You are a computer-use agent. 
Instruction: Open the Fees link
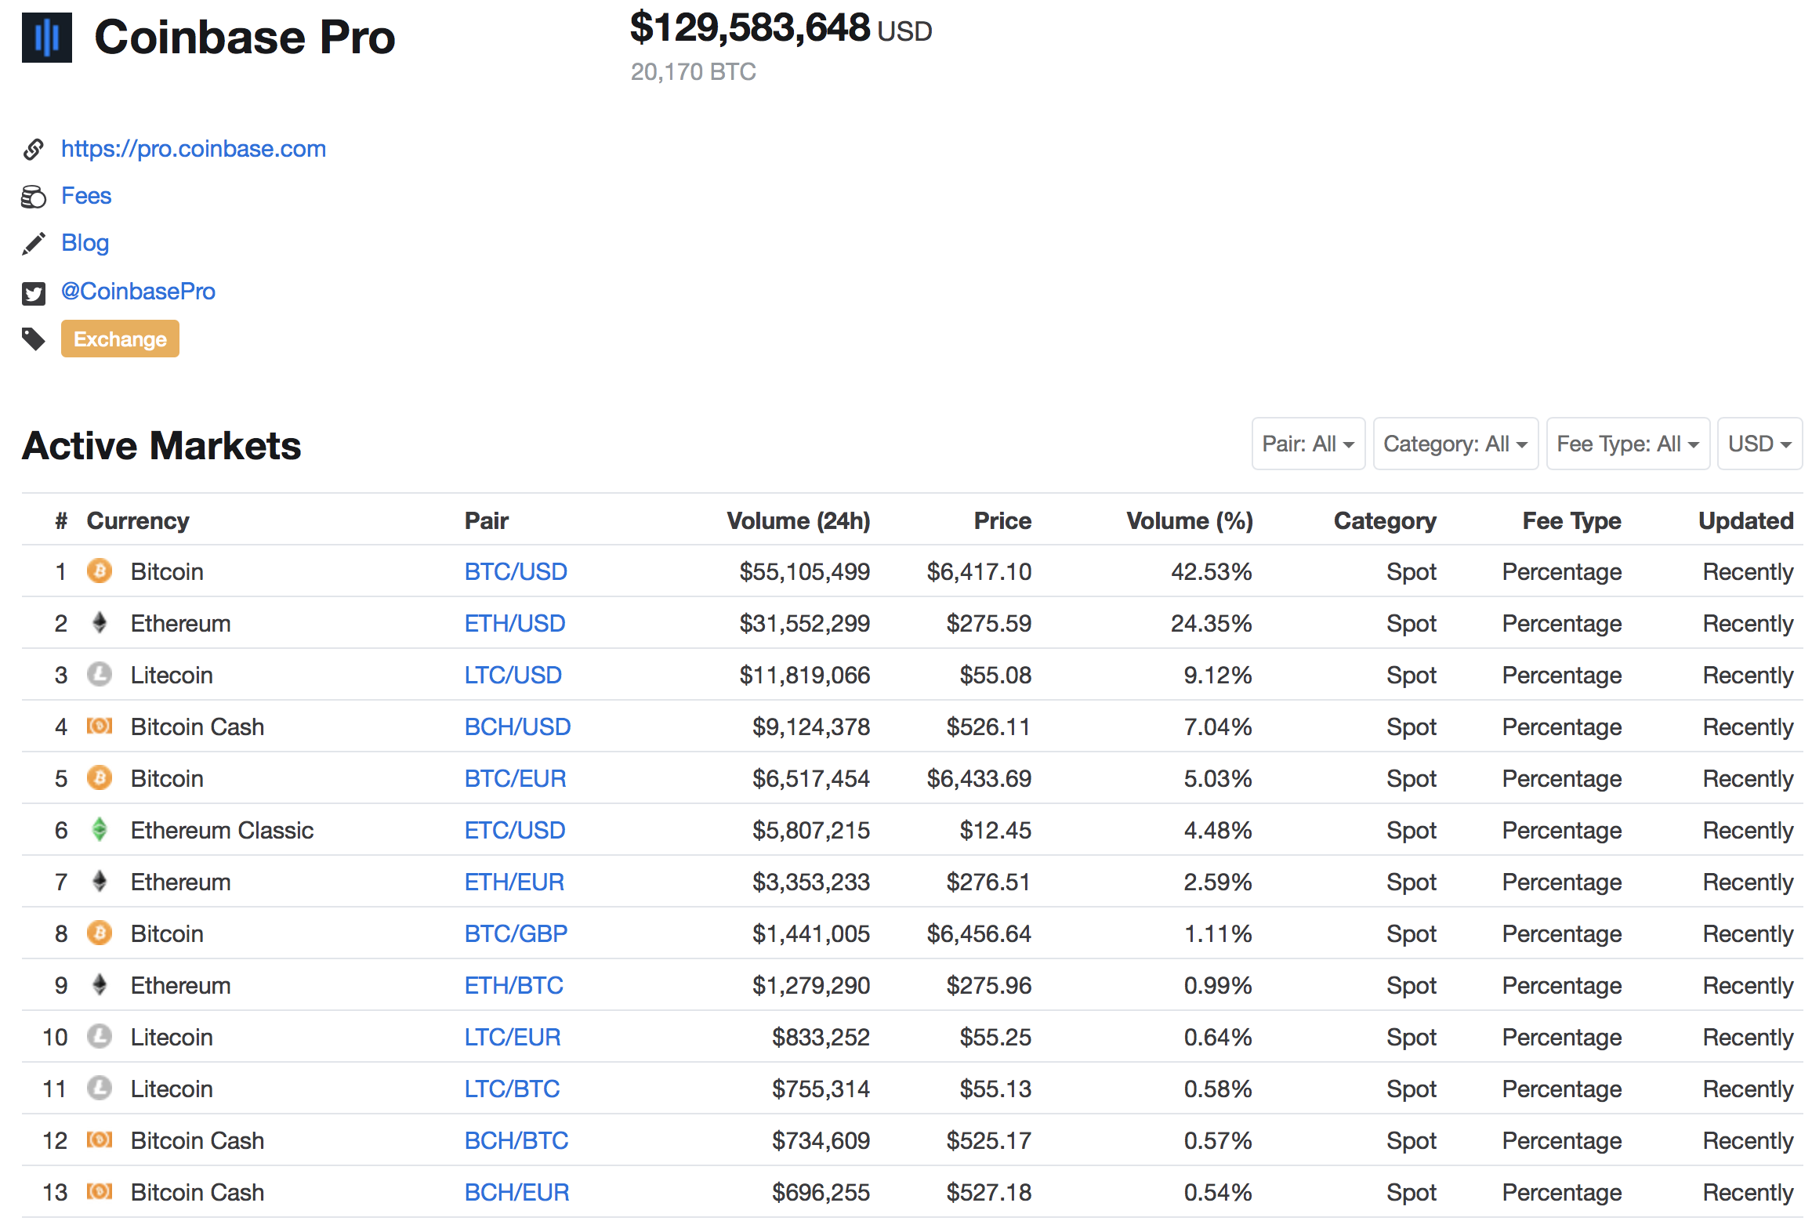coord(86,196)
